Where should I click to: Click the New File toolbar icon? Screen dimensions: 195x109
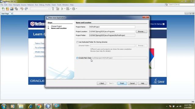point(3,9)
